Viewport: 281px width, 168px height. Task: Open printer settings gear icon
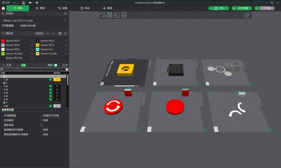pyautogui.click(x=65, y=13)
